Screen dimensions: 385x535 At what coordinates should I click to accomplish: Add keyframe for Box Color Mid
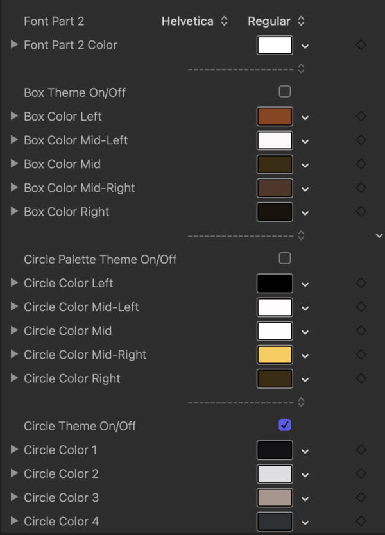point(361,164)
